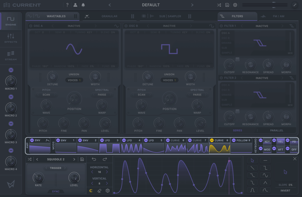The width and height of the screenshot is (302, 197).
Task: Open the settings gear icon
Action: coord(235,5)
